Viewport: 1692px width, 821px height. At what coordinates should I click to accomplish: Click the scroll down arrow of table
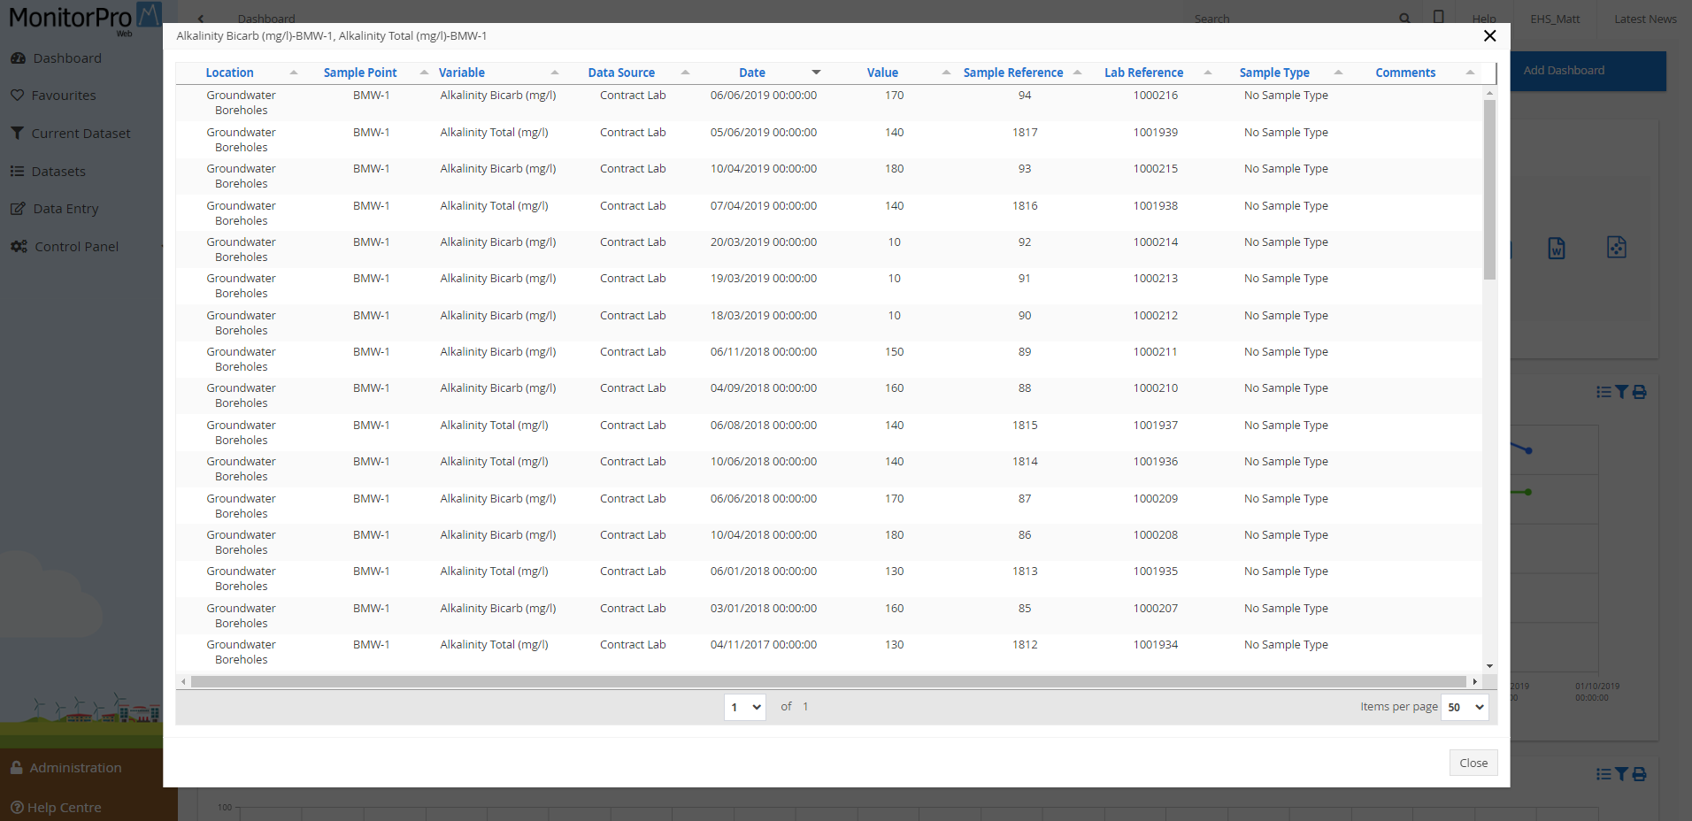(x=1489, y=666)
